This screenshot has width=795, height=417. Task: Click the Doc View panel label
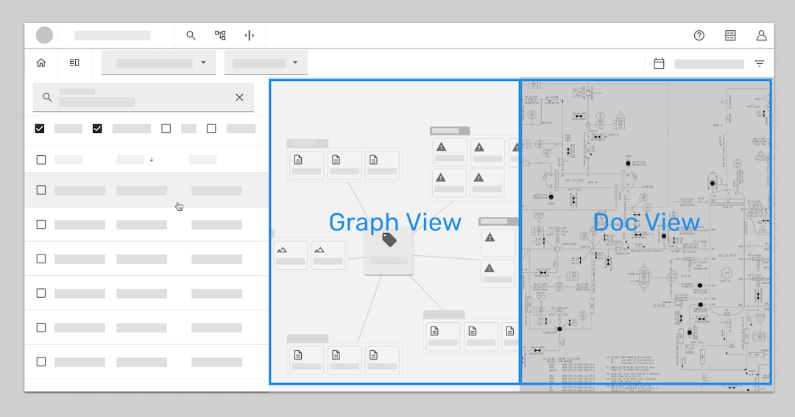coord(646,222)
